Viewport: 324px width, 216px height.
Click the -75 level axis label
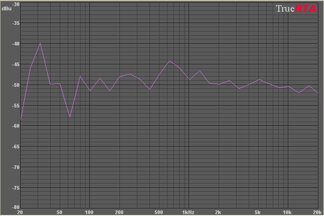click(16, 188)
